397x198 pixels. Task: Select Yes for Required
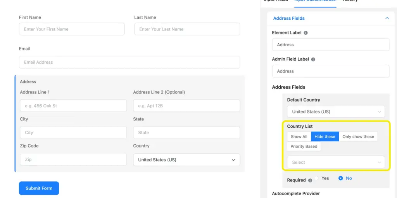(316, 178)
